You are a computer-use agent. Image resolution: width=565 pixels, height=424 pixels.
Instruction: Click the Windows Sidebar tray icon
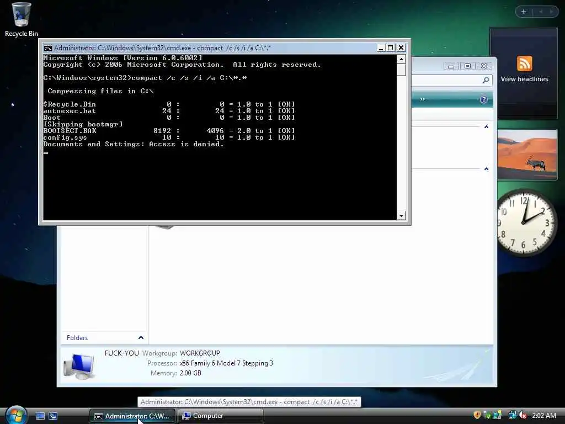(x=497, y=415)
